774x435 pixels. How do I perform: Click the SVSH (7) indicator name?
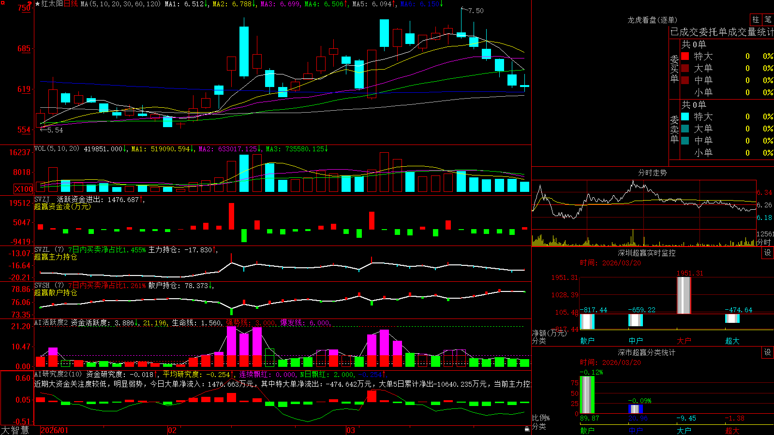49,286
